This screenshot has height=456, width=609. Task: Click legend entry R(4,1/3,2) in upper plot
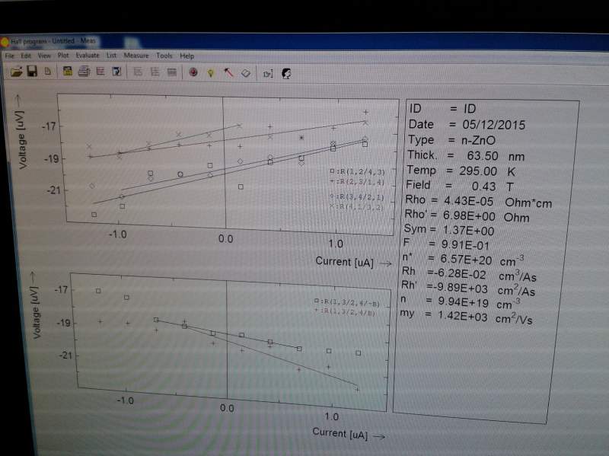coord(356,207)
